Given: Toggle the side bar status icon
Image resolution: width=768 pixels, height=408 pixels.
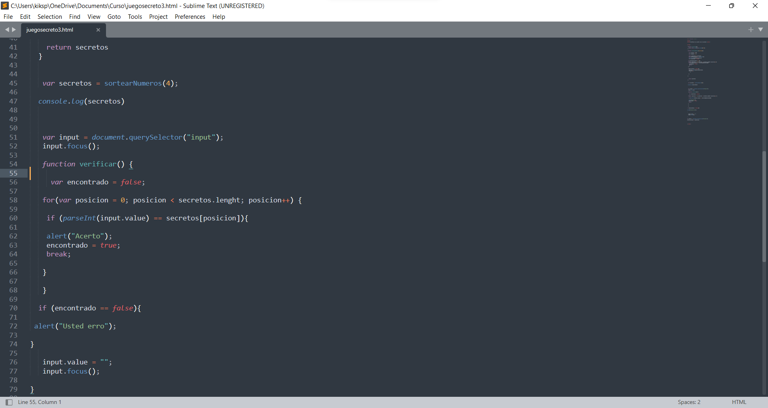Looking at the screenshot, I should [9, 402].
